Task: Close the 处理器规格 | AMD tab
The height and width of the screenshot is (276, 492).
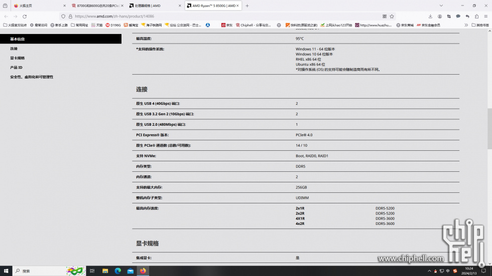Action: (180, 6)
